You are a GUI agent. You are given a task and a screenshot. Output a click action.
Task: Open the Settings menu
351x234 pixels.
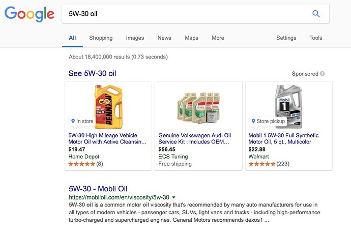[x=286, y=38]
